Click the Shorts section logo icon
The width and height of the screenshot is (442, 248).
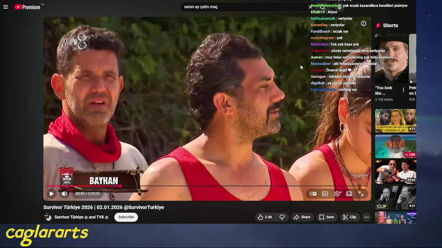point(378,25)
